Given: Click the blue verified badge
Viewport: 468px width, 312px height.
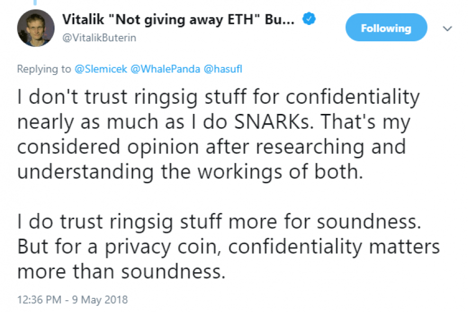Looking at the screenshot, I should pyautogui.click(x=309, y=20).
